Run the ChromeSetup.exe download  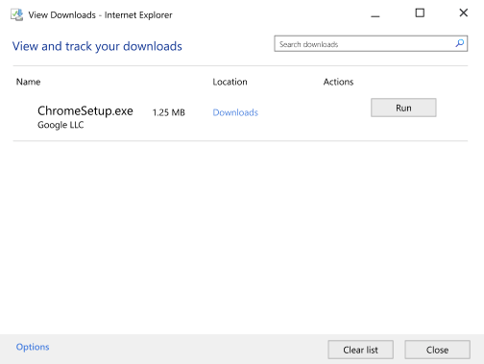pos(403,108)
